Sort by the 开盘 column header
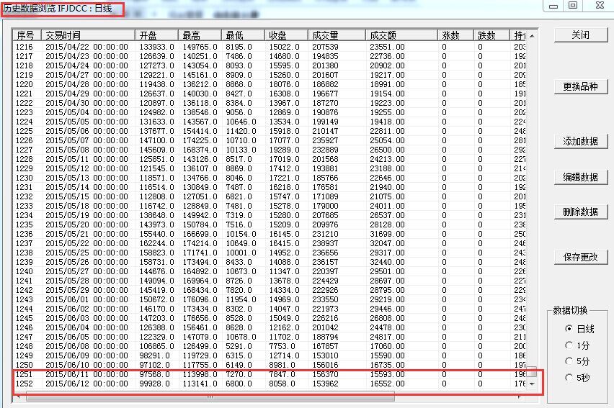Image resolution: width=614 pixels, height=408 pixels. click(157, 35)
